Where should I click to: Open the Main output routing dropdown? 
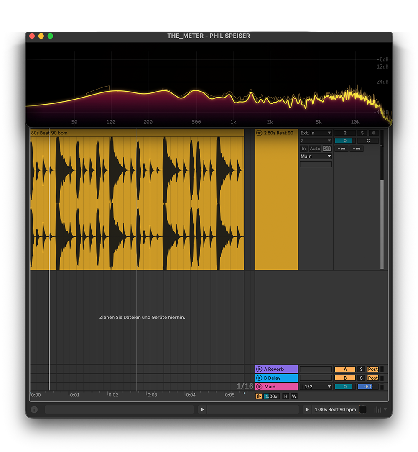tap(316, 156)
